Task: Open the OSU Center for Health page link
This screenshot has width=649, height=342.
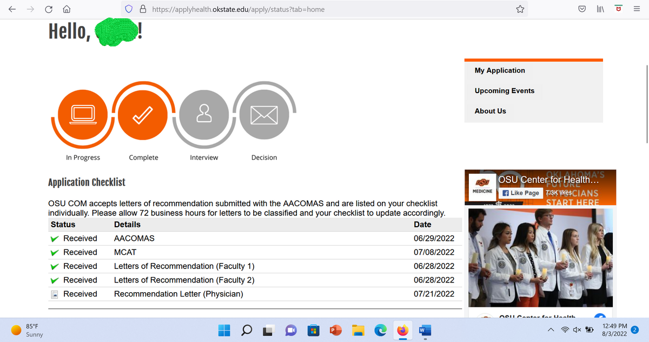Action: (x=548, y=180)
